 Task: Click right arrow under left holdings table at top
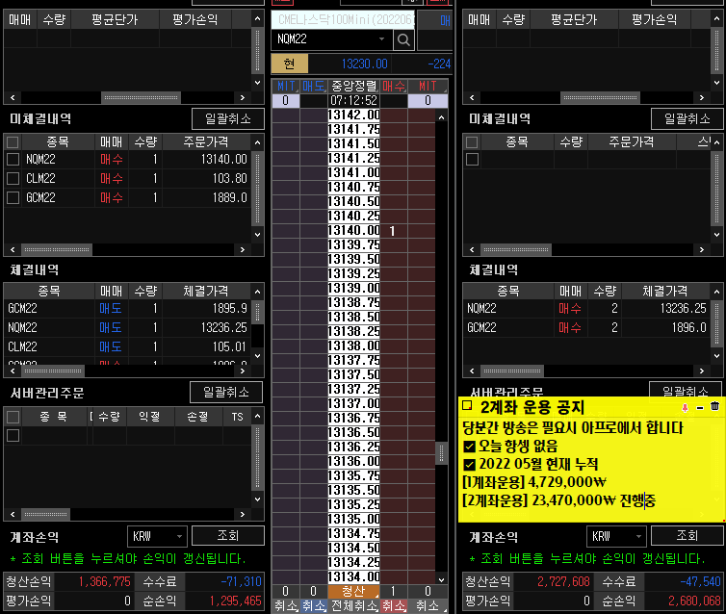coord(242,97)
